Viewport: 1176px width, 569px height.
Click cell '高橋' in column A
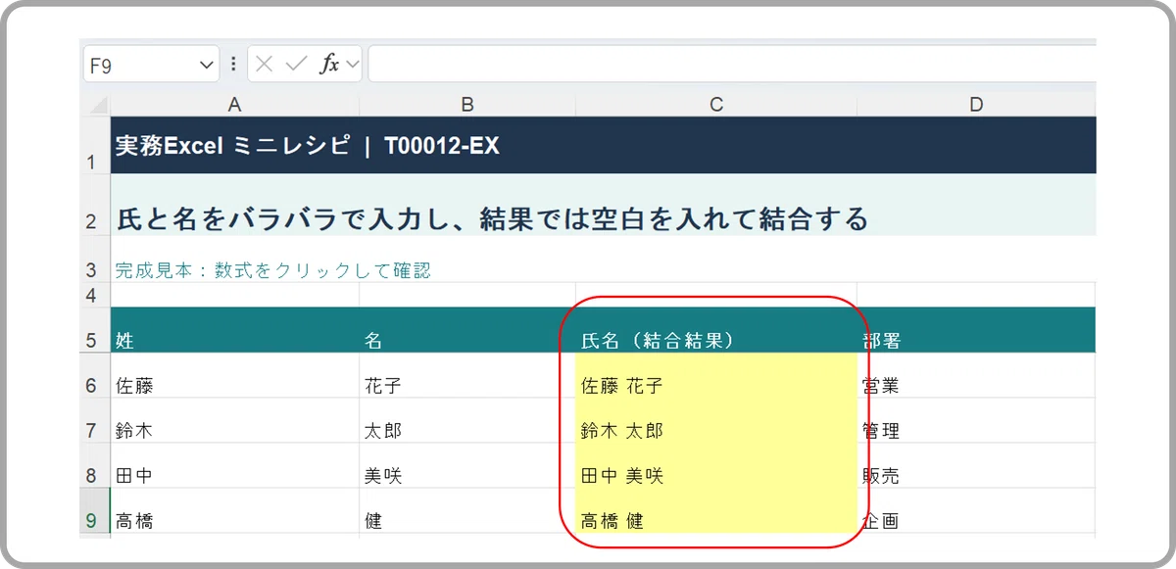coord(234,511)
